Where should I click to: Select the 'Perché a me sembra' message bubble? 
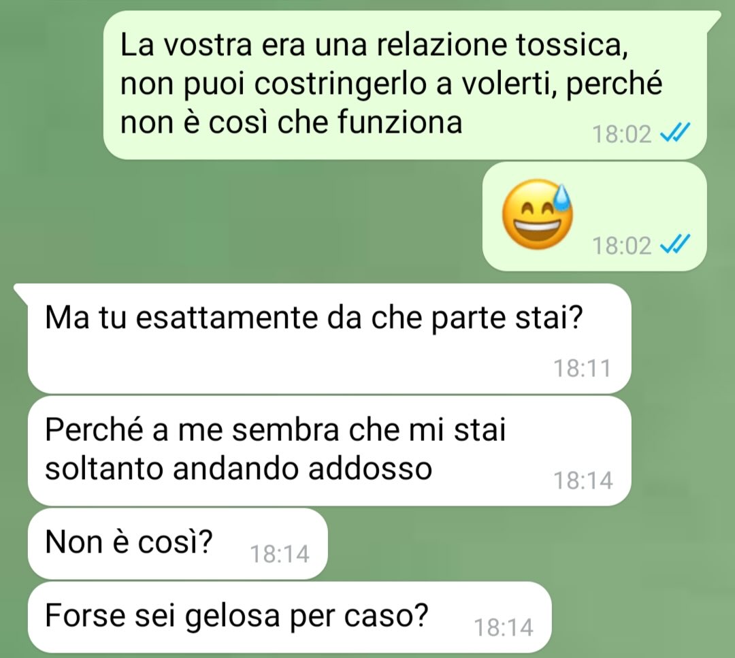click(x=329, y=451)
